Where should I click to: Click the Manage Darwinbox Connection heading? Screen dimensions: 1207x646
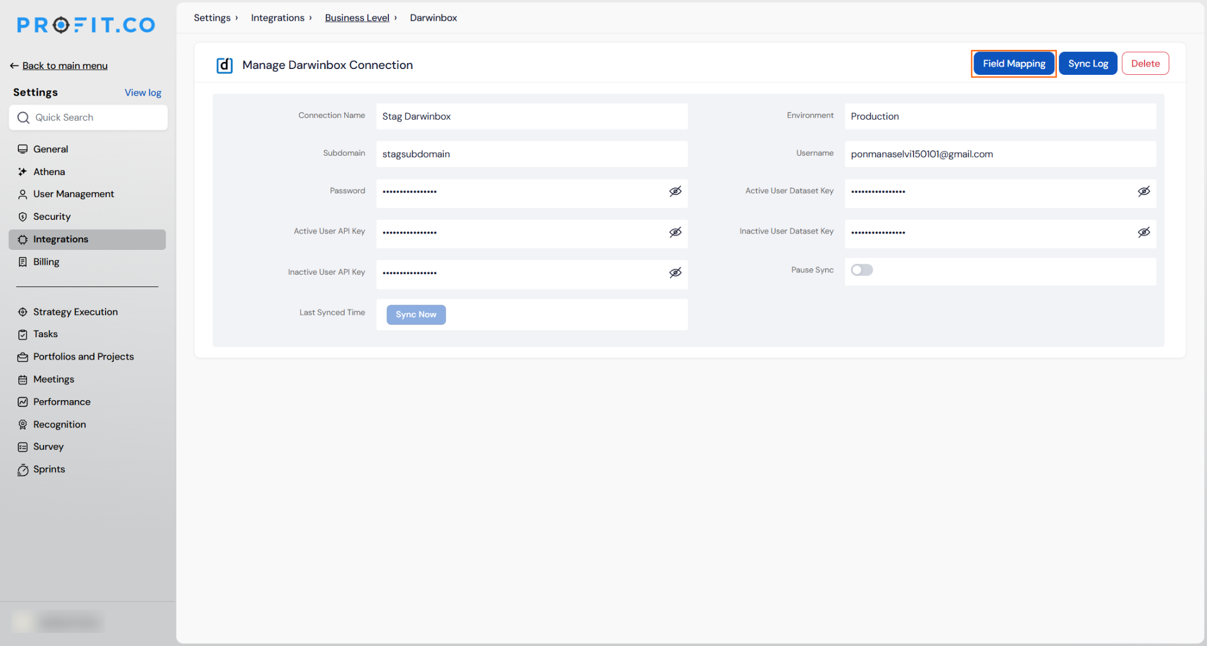(x=328, y=65)
